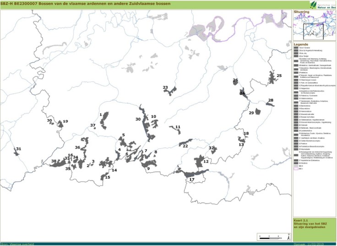Screen dimensions: 337x246
Task: Click legend entry text 26 Osbroek
Action: pyautogui.click(x=302, y=125)
